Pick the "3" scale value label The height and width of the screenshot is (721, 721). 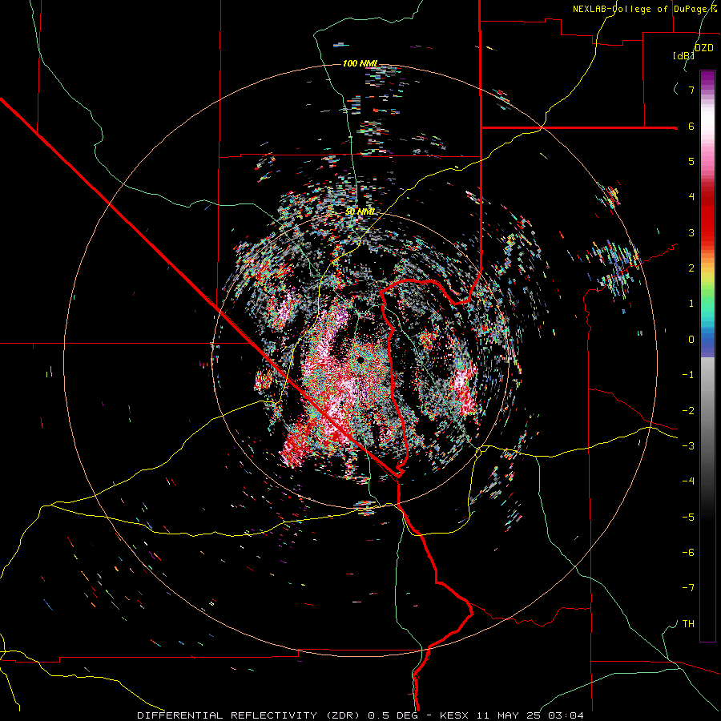[x=691, y=232]
